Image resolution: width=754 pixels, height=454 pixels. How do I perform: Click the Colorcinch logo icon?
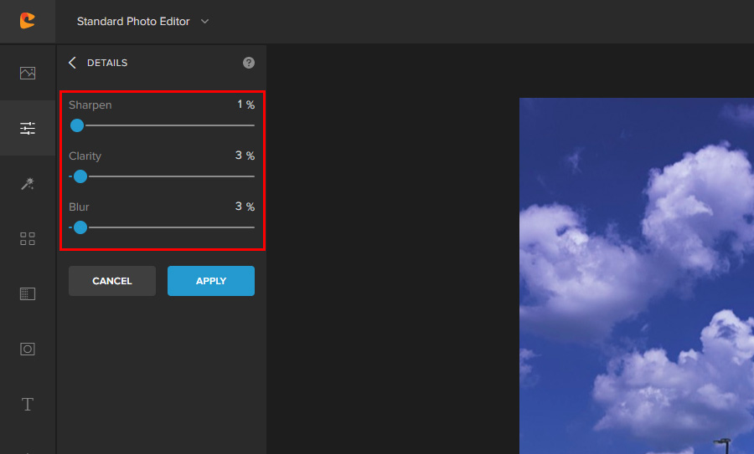28,21
